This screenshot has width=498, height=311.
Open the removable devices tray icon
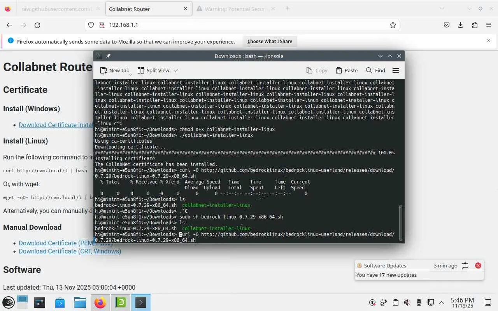point(419,302)
